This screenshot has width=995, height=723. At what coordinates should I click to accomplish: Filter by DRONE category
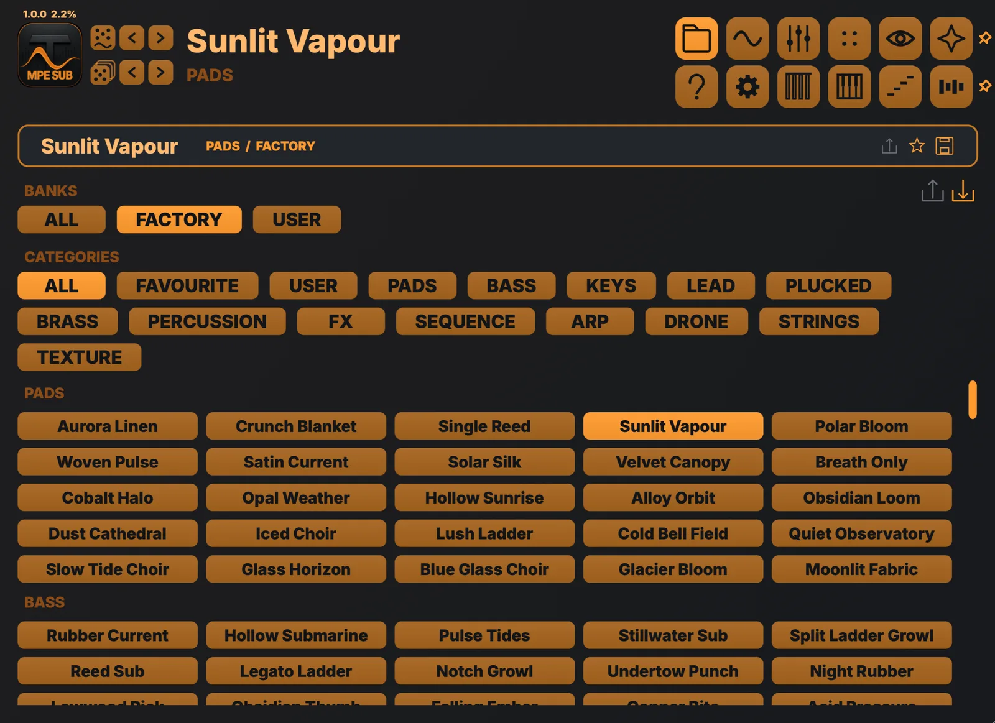click(x=696, y=321)
